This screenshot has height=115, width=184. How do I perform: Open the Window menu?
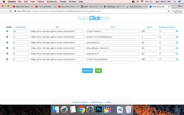click(x=72, y=2)
